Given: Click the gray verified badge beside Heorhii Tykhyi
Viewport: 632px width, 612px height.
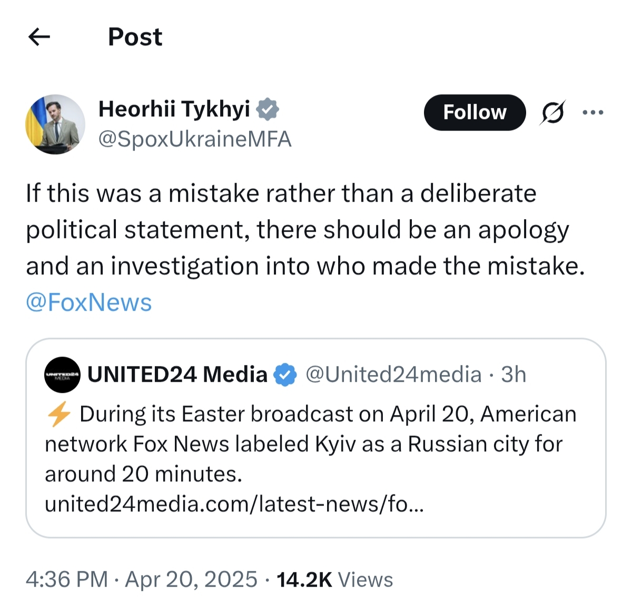Looking at the screenshot, I should point(268,109).
